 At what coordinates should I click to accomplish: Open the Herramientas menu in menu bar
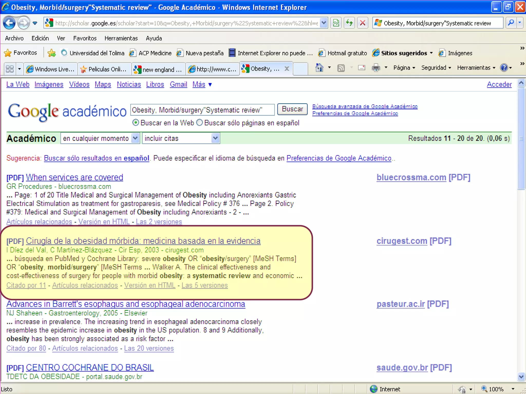[121, 38]
